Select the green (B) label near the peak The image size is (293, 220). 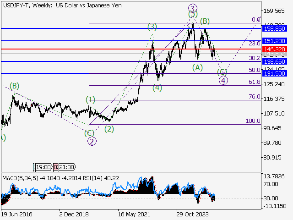[x=205, y=21]
